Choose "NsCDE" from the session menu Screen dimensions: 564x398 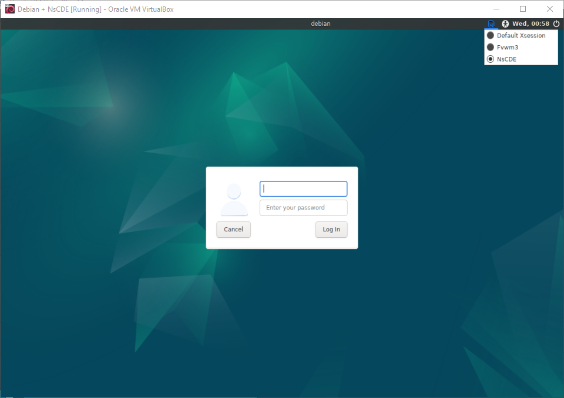[x=506, y=59]
